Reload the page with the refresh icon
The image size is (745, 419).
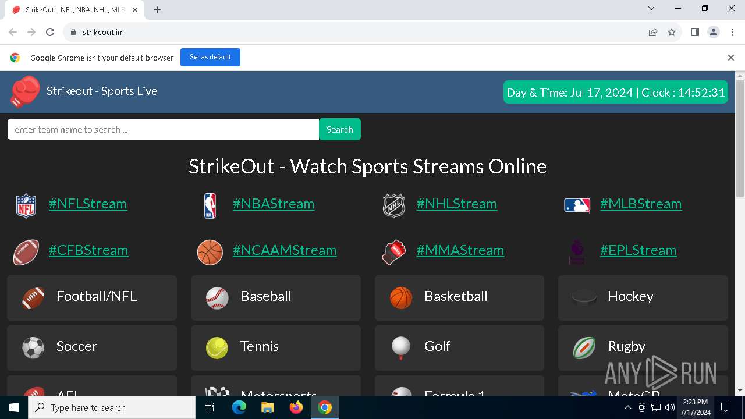pyautogui.click(x=50, y=32)
